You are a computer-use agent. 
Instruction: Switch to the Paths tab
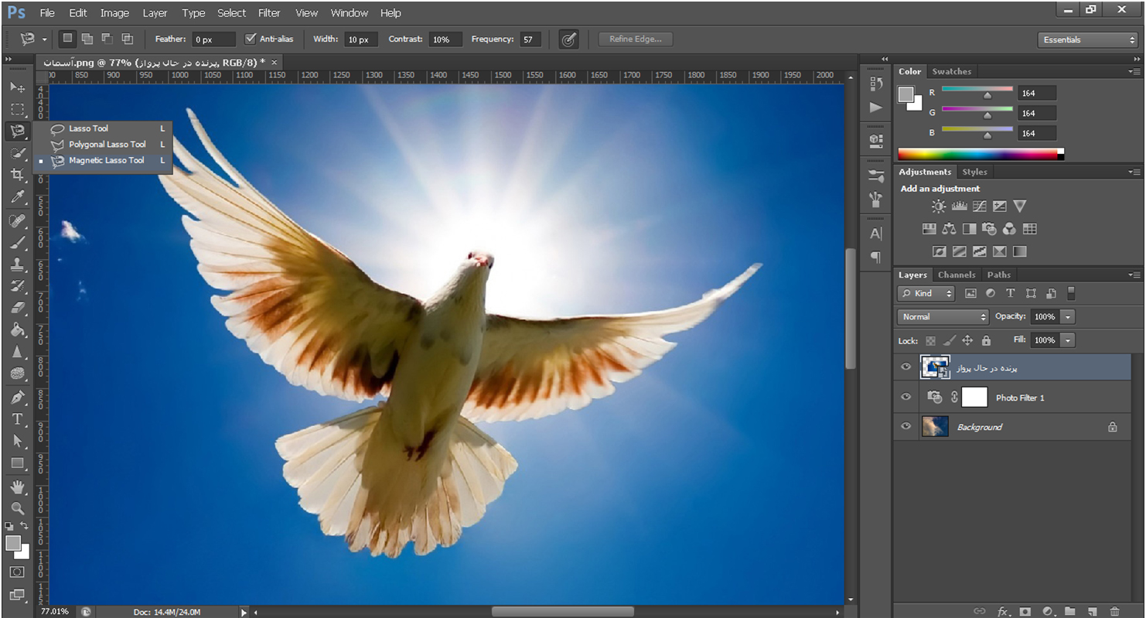998,275
